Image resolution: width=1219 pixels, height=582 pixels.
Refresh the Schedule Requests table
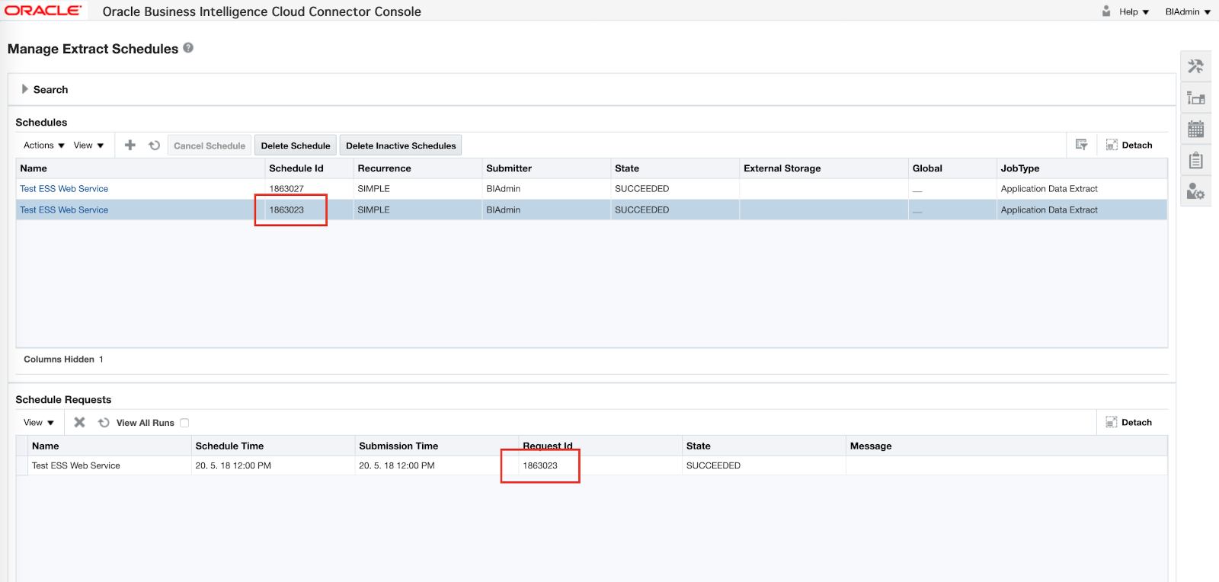tap(104, 423)
